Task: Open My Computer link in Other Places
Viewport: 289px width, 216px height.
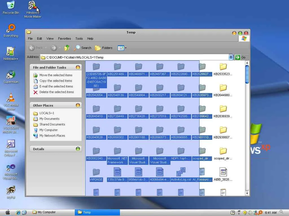Action: (x=45, y=130)
